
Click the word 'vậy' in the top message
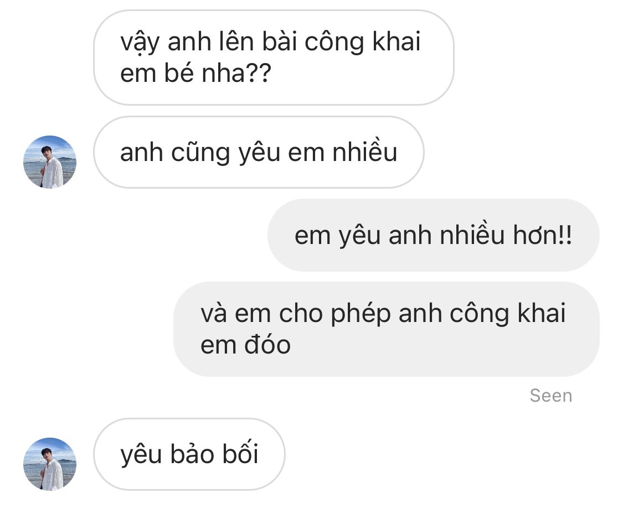[x=140, y=43]
